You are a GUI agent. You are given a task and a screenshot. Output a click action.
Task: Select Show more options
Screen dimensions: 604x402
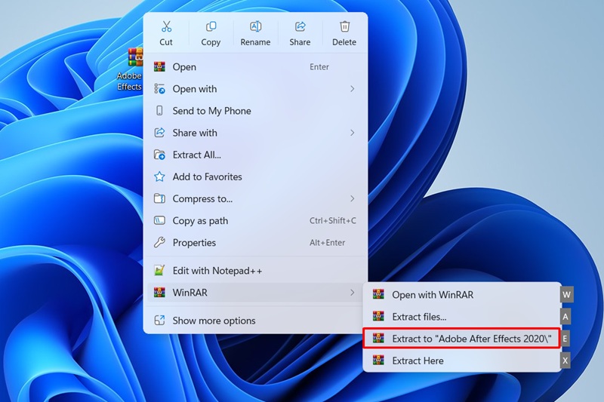[x=256, y=321]
